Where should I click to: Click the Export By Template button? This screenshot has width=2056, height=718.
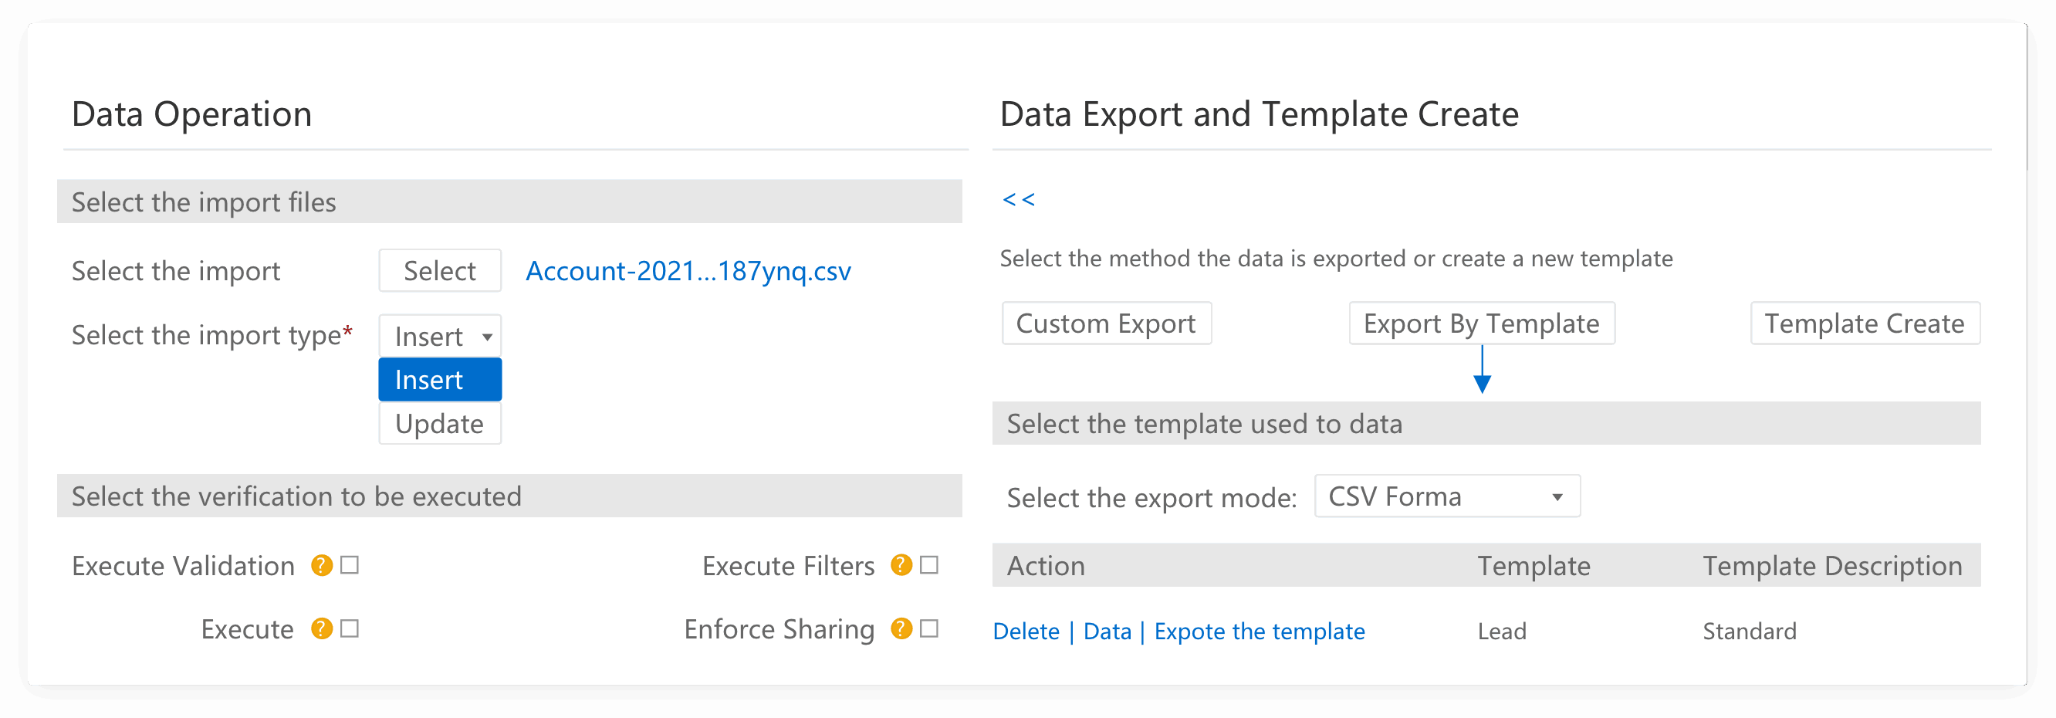1481,323
